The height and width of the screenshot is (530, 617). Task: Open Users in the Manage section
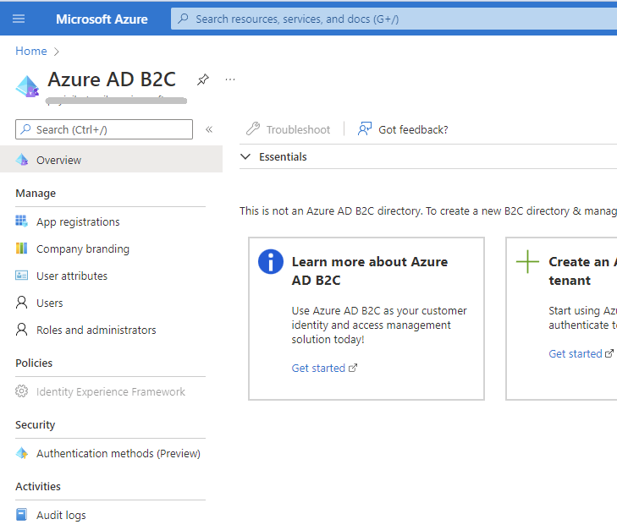(50, 303)
